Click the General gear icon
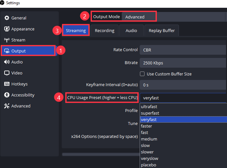This screenshot has height=168, width=227. (7, 18)
